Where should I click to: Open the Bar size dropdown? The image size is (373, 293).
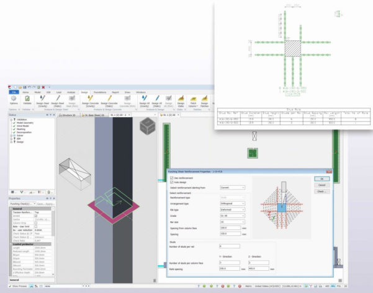click(x=233, y=222)
